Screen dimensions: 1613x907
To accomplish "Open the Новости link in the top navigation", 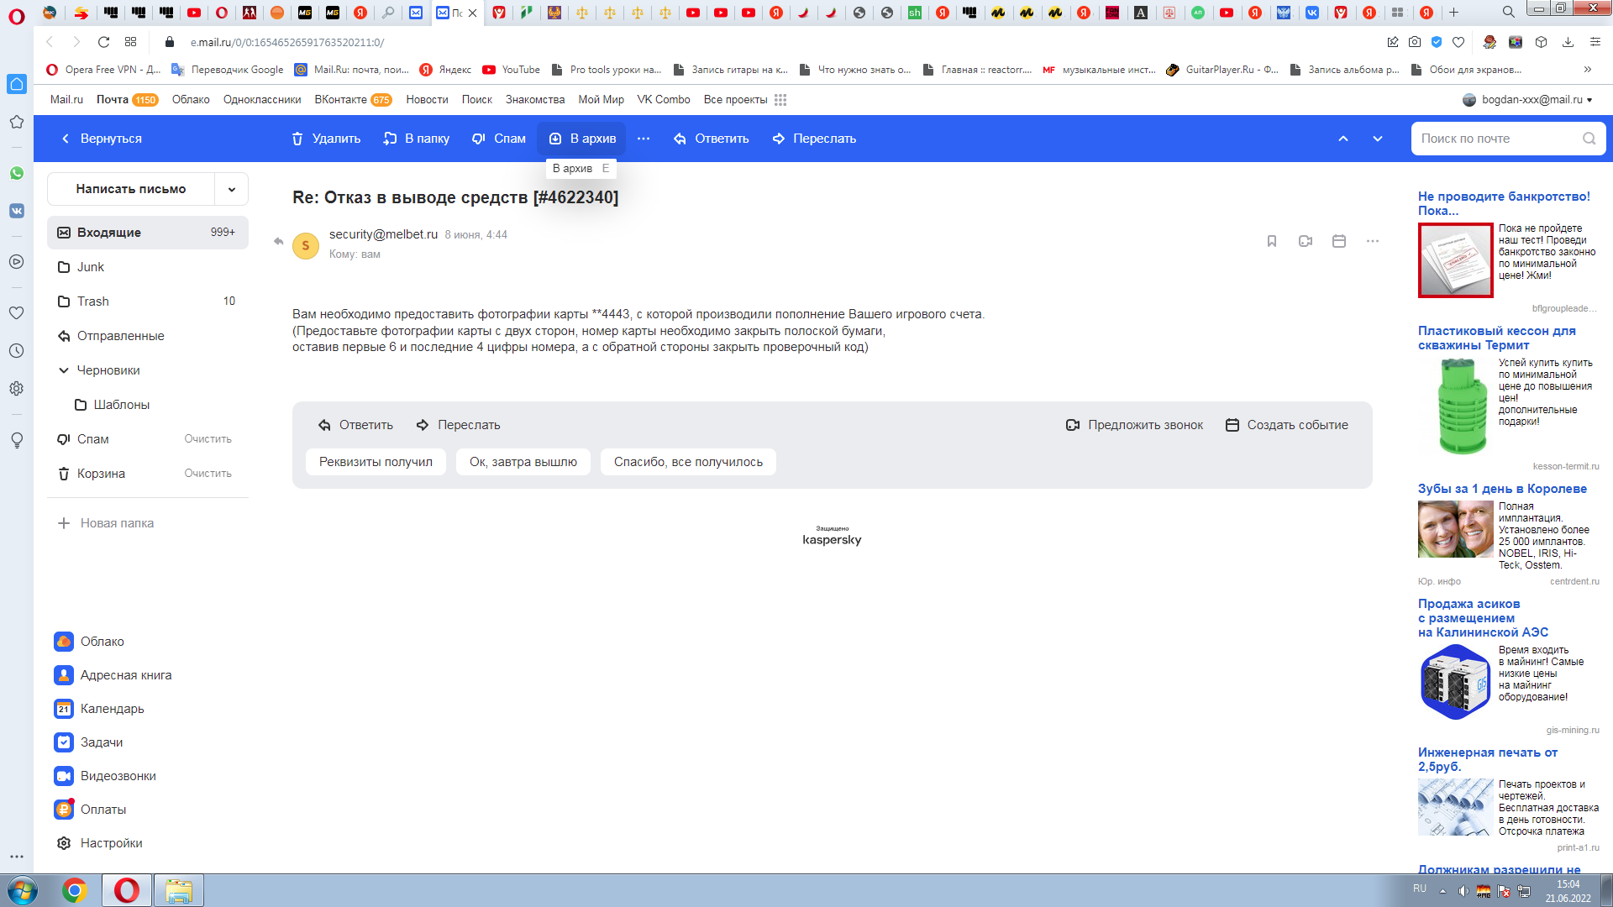I will pyautogui.click(x=427, y=100).
